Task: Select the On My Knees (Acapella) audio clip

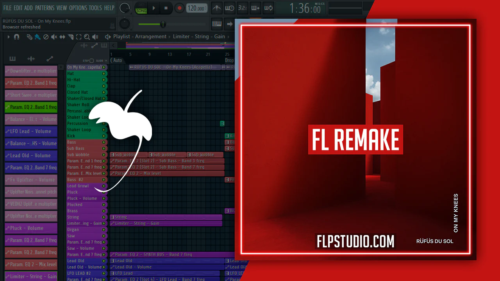Action: [175, 67]
